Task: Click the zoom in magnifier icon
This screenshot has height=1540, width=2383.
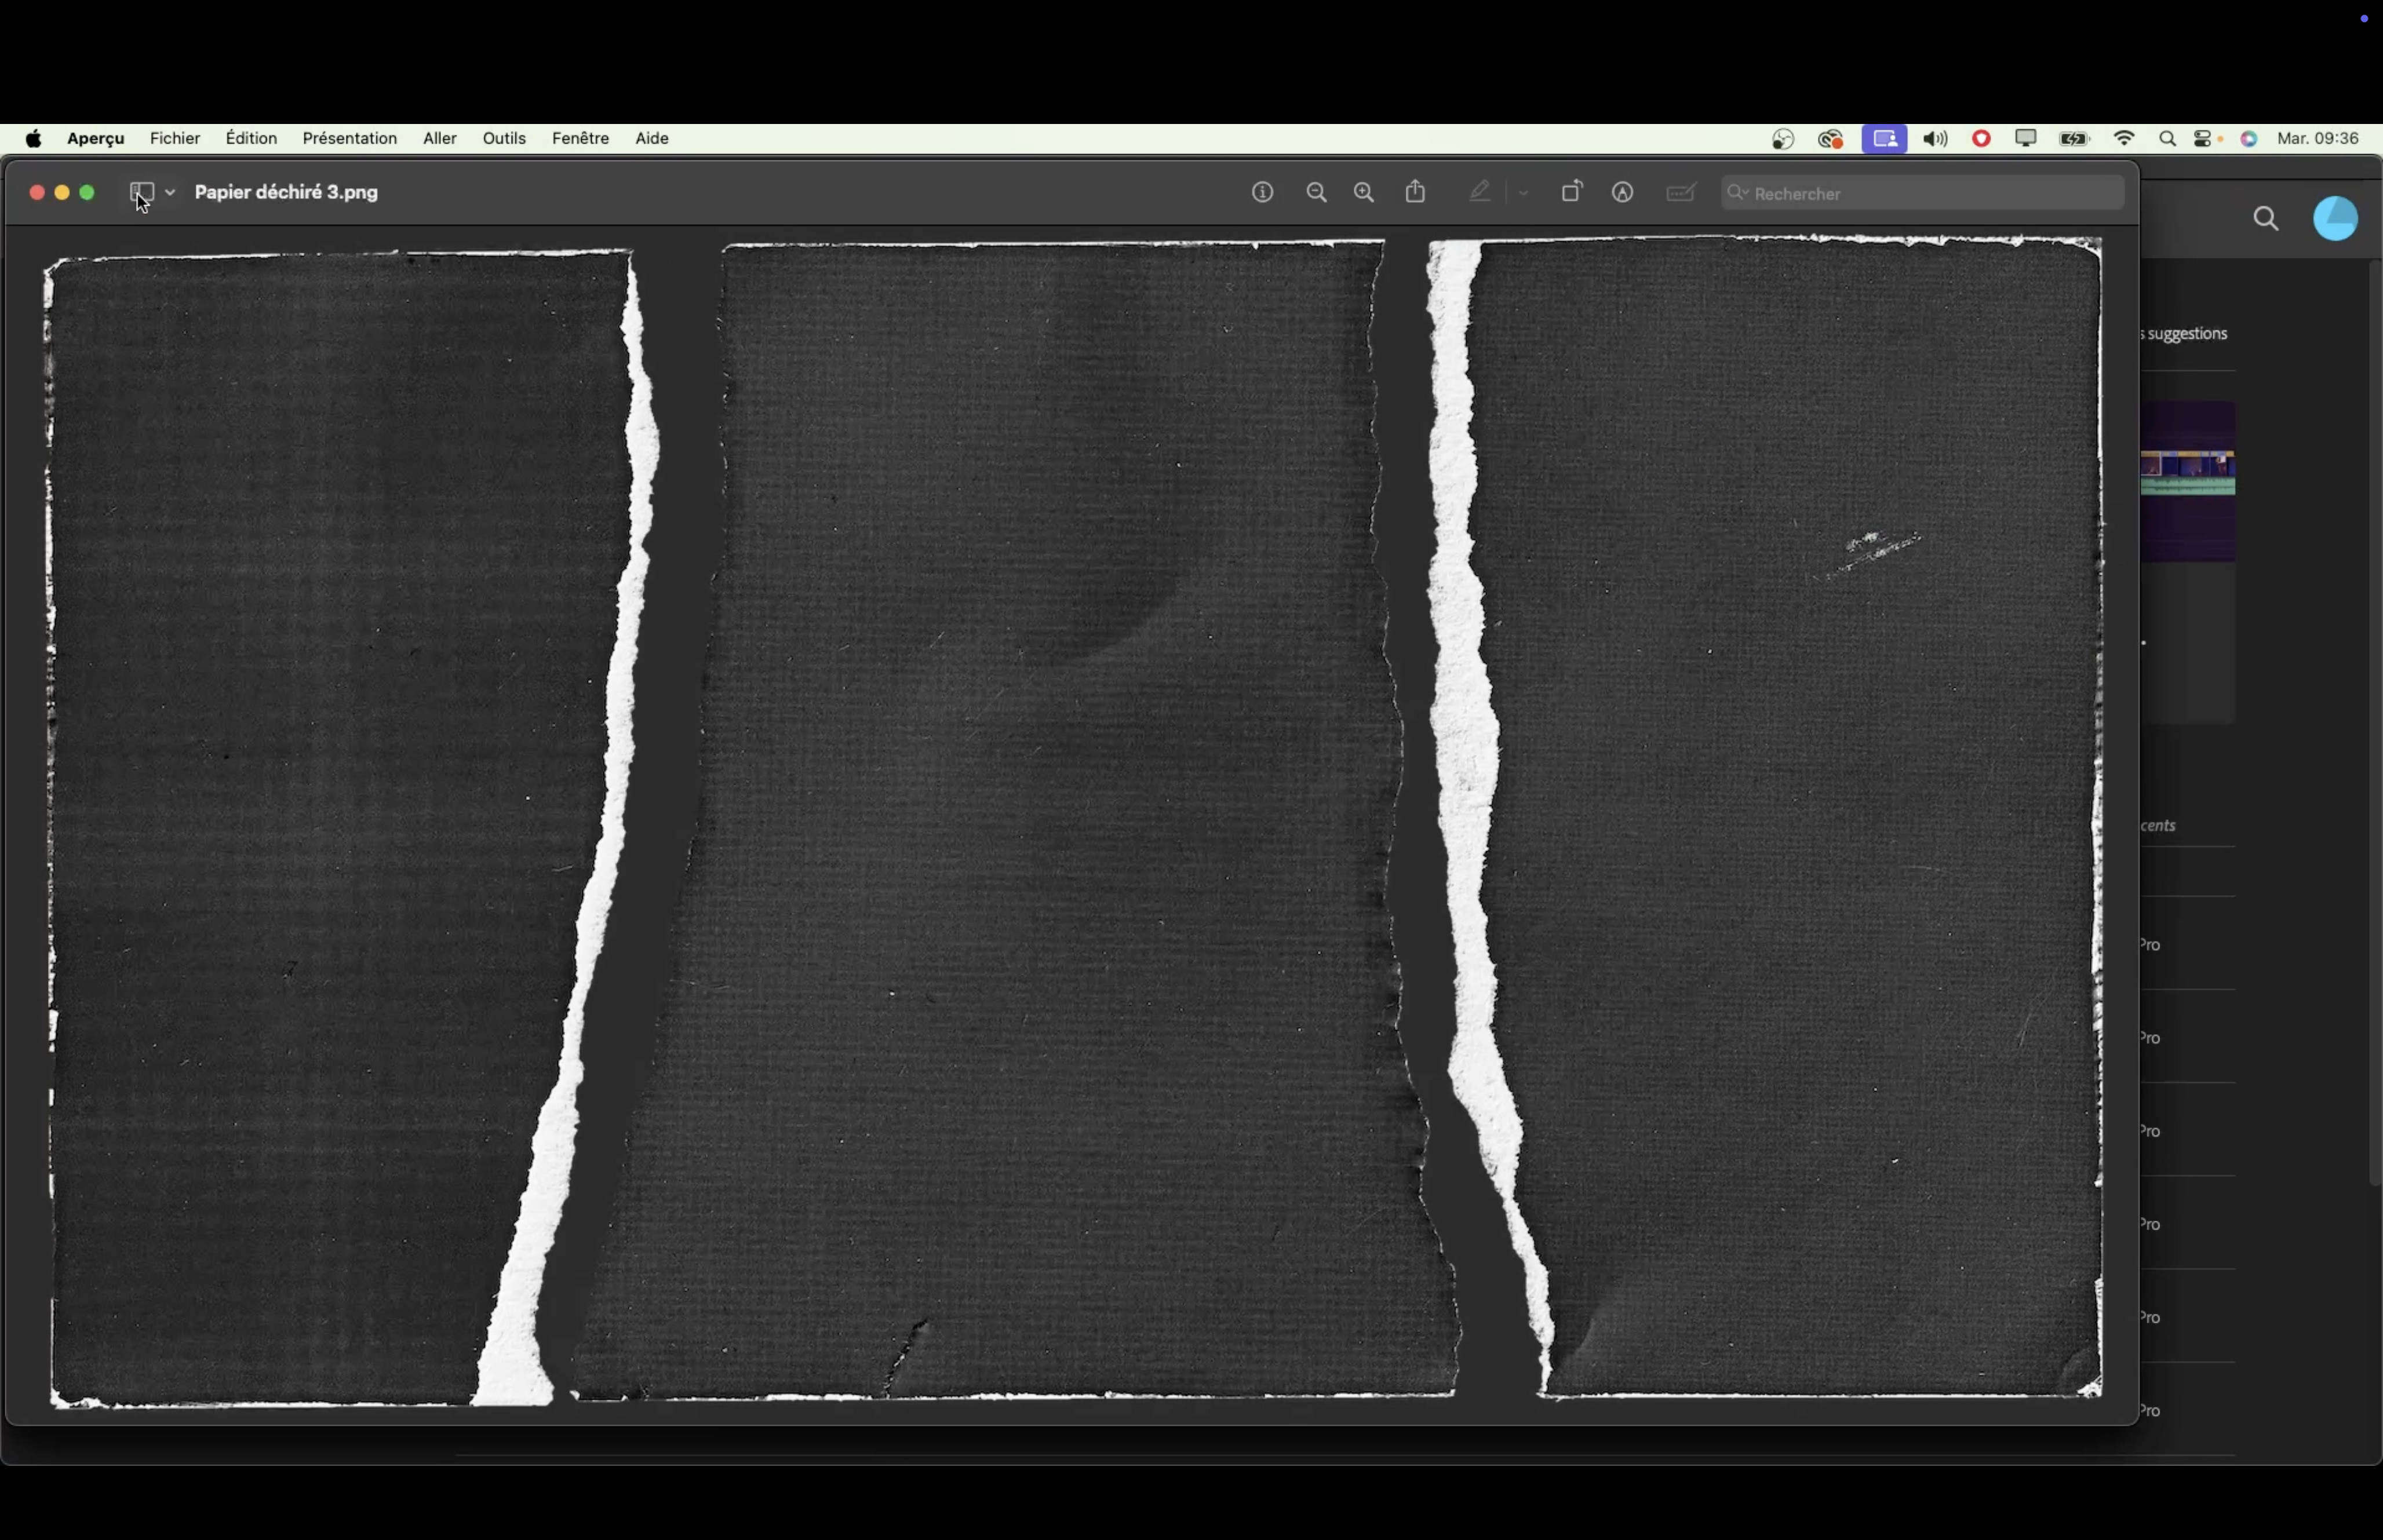Action: coord(1364,192)
